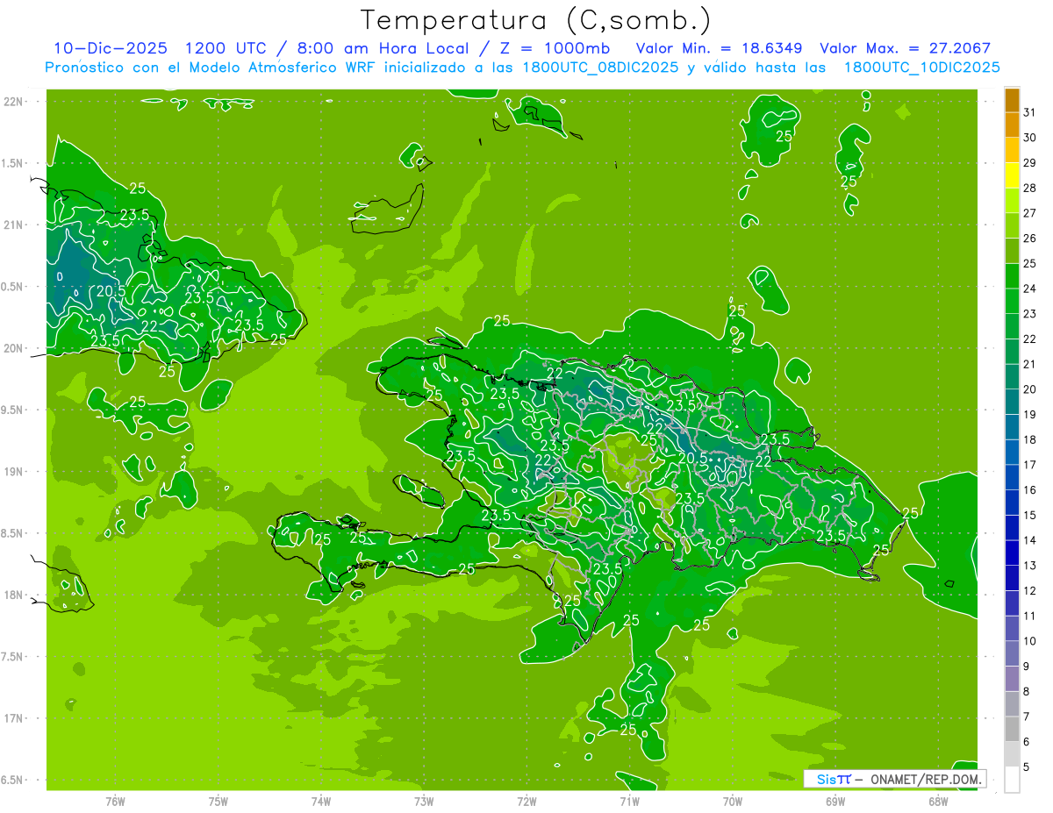Click the gray legend swatch between 6 and 7

[1012, 729]
